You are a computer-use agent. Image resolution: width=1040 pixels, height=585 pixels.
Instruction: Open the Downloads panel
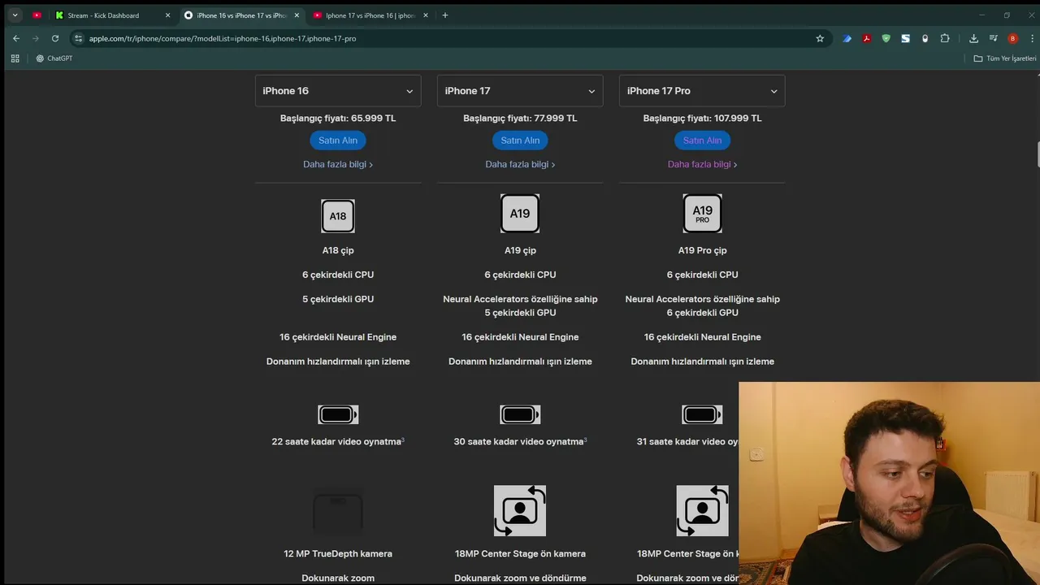click(x=973, y=38)
